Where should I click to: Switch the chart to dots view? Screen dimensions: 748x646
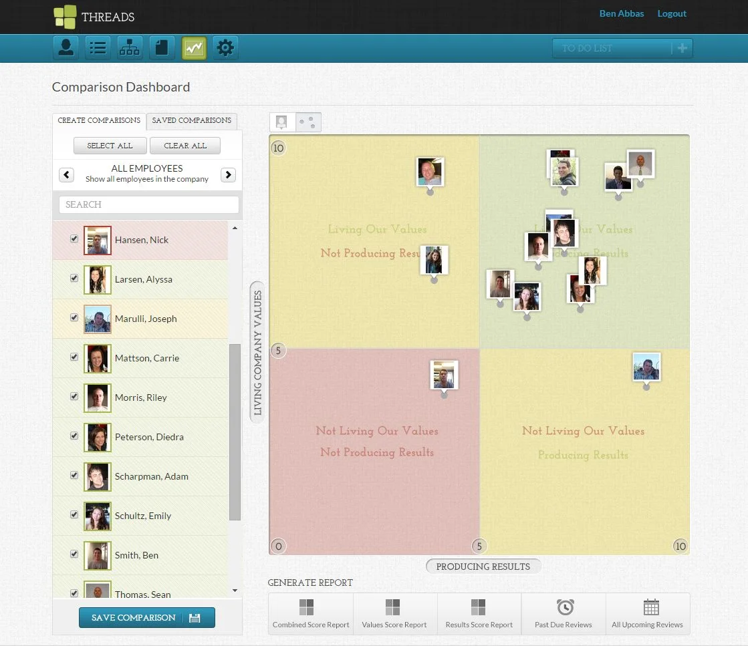point(307,122)
